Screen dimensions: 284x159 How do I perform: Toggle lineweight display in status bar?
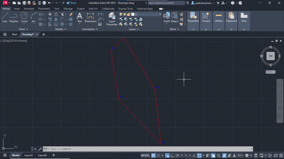pyautogui.click(x=208, y=155)
